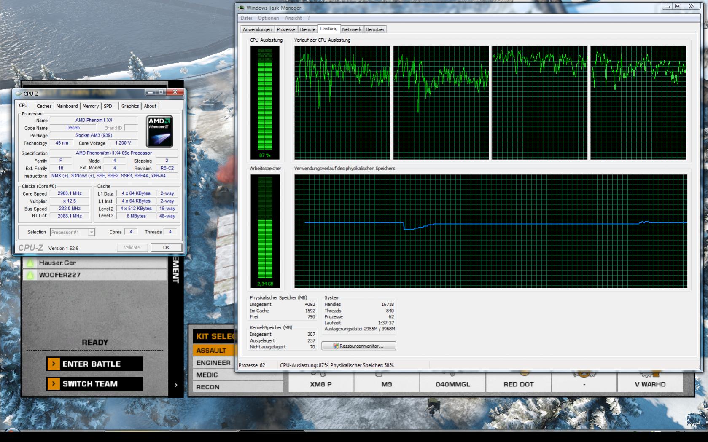Click OK in the CPU-Z window
The height and width of the screenshot is (442, 708).
click(166, 248)
